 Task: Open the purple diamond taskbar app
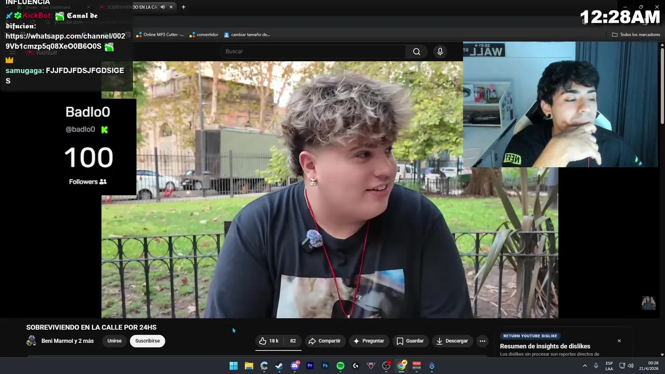[x=432, y=366]
